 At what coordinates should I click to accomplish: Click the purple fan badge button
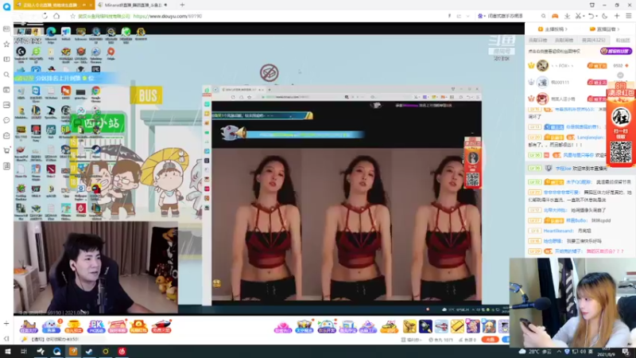[x=616, y=51]
